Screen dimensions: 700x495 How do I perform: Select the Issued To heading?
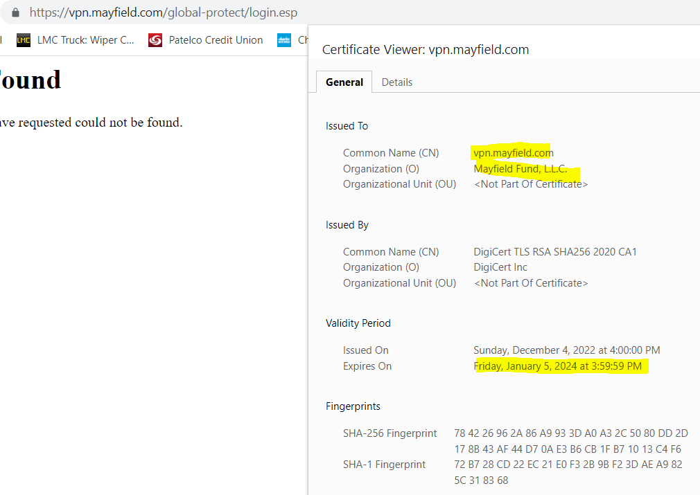coord(347,126)
